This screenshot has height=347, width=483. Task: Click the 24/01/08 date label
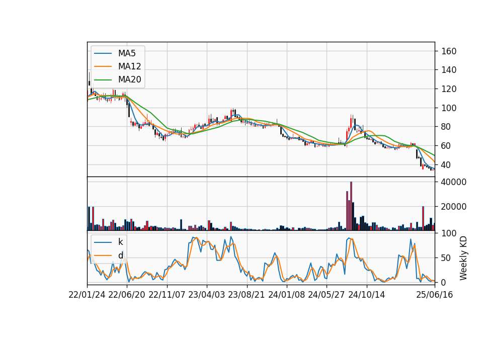(286, 295)
